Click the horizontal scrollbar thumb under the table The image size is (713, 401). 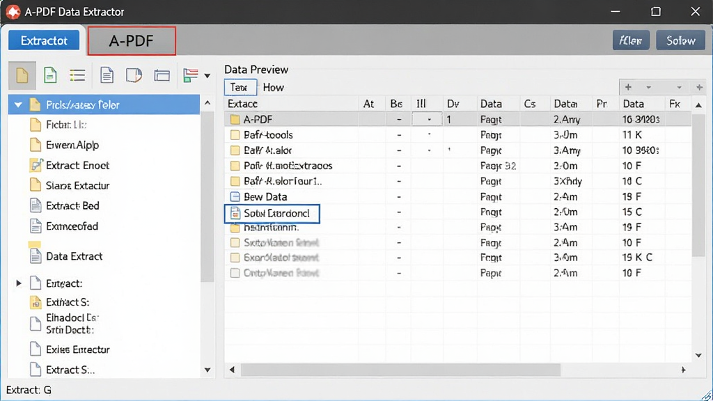point(400,370)
